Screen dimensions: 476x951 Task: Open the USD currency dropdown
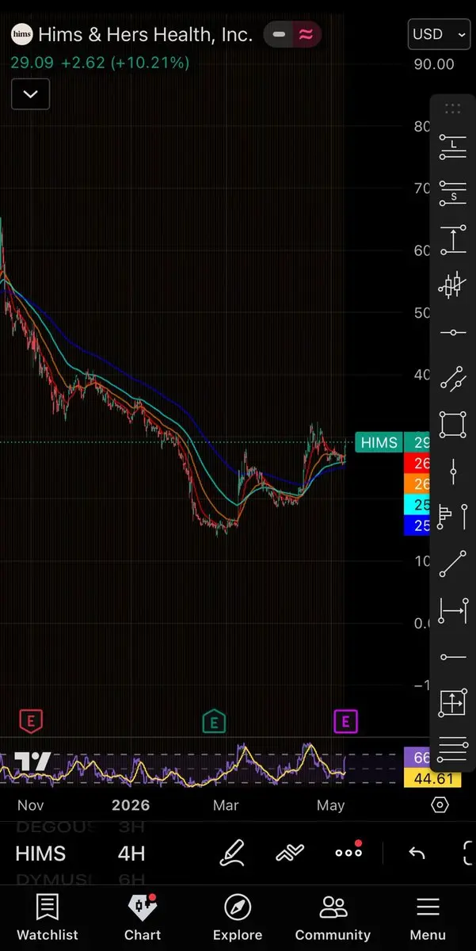tap(439, 35)
